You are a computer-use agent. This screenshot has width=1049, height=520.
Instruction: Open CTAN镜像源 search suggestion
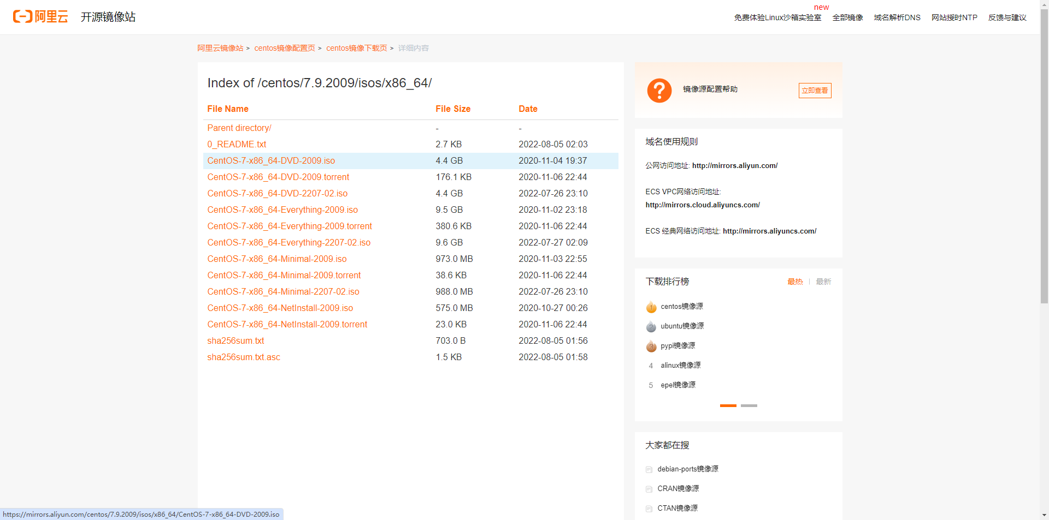677,509
